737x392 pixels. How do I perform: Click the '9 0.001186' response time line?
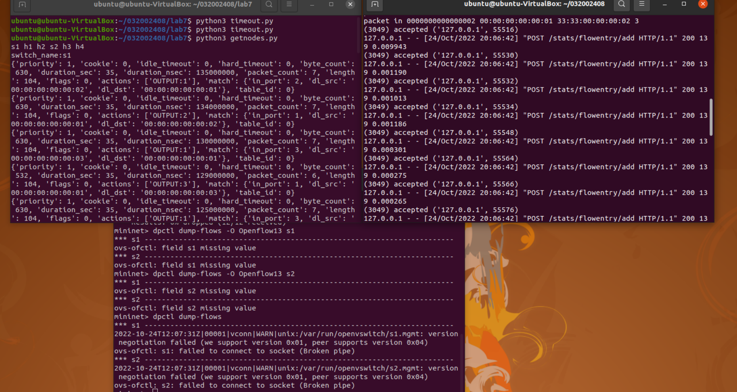[385, 124]
